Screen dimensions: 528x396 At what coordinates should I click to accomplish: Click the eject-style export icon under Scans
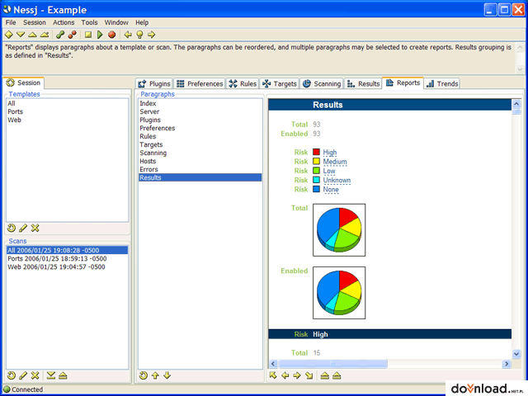[63, 375]
